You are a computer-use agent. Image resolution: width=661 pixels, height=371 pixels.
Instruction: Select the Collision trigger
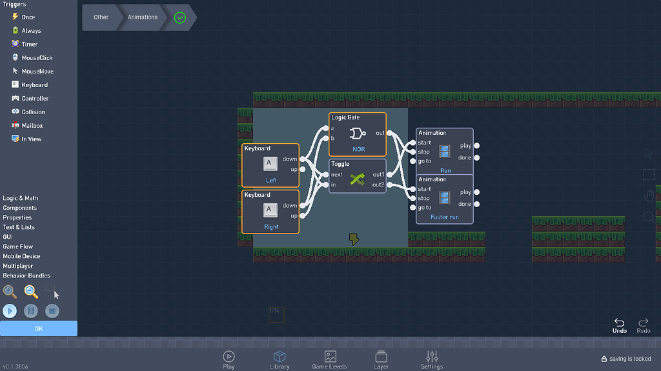[28, 112]
